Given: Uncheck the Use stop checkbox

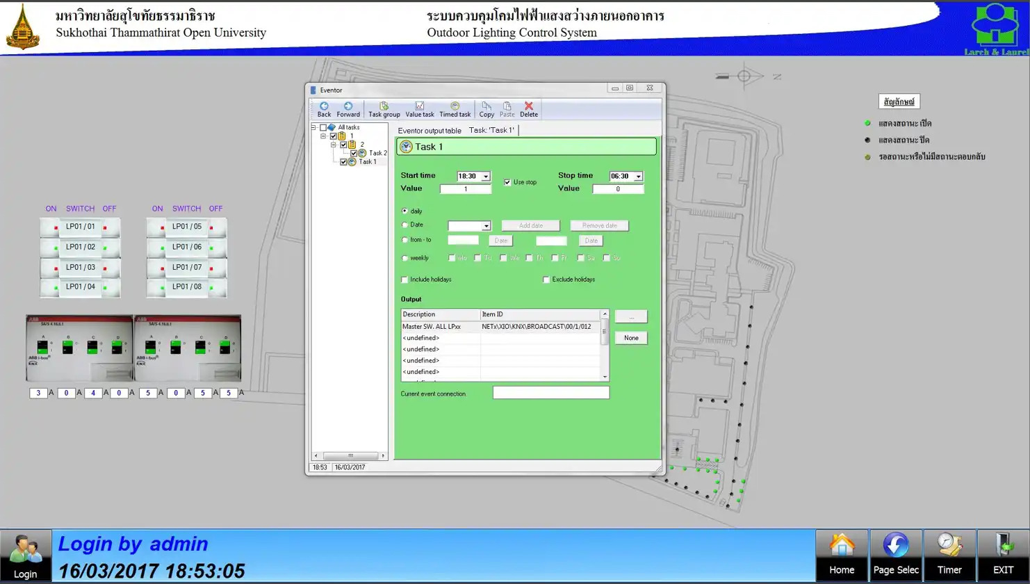Looking at the screenshot, I should click(x=507, y=182).
